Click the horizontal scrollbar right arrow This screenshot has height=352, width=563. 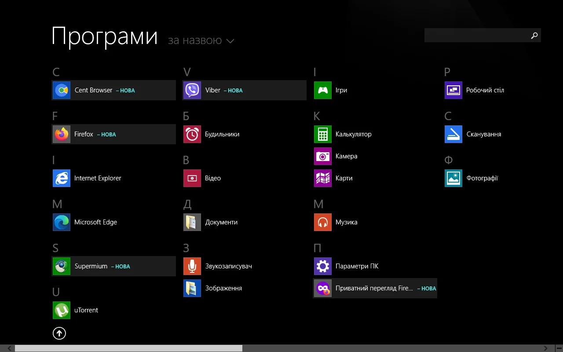click(545, 348)
